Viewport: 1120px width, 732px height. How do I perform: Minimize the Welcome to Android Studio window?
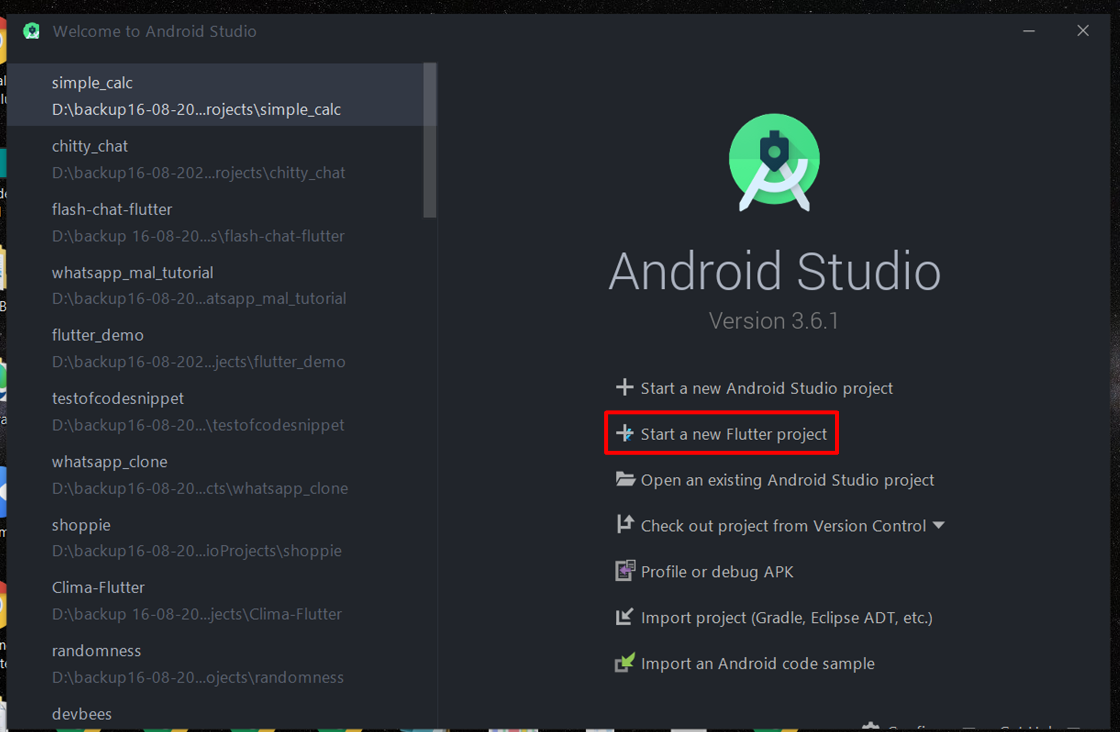coord(1029,31)
